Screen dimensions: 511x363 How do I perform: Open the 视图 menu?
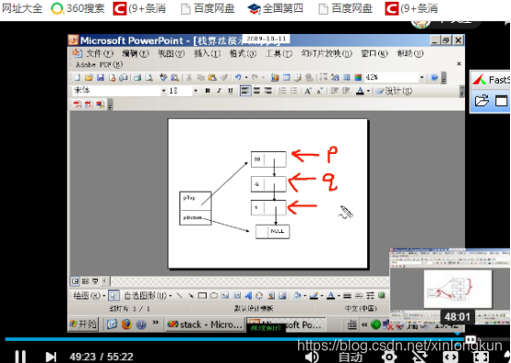171,53
